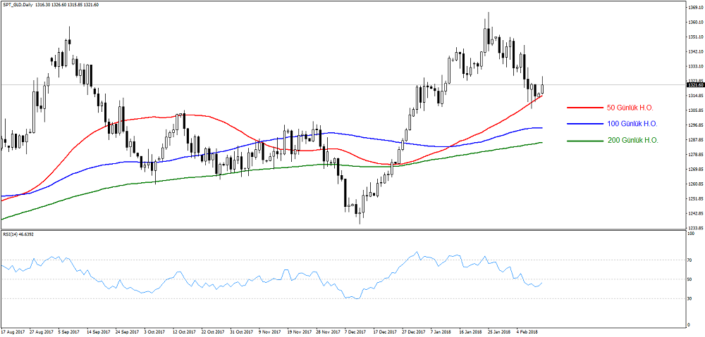Click the 1296.85 price axis label

click(x=694, y=125)
